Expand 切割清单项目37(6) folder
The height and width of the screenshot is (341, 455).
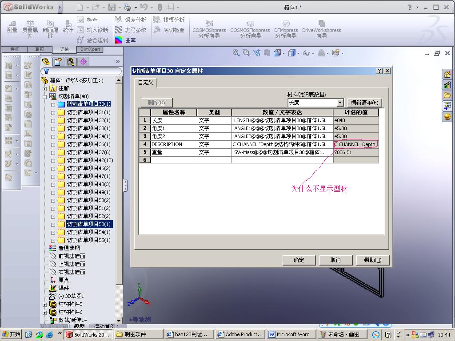pos(53,153)
